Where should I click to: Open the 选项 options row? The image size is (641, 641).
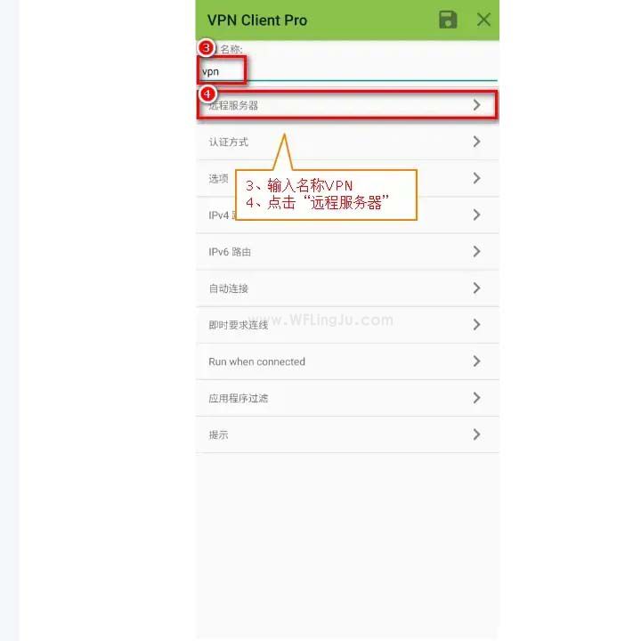347,178
